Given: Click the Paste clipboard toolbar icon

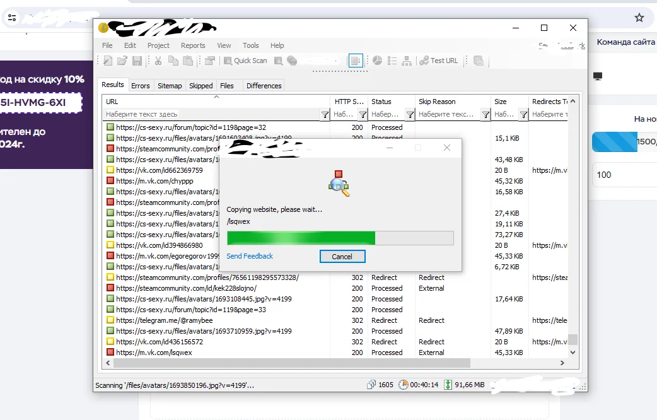Looking at the screenshot, I should [x=187, y=61].
